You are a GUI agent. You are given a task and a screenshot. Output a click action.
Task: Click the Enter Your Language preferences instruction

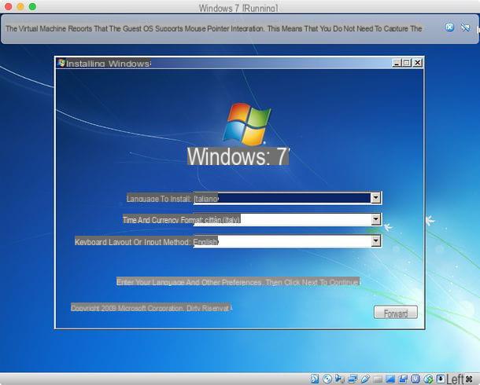tap(238, 282)
